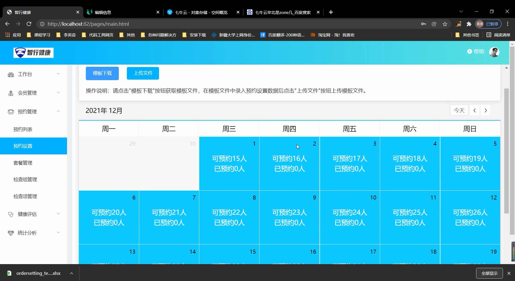The image size is (515, 281).
Task: Open the 其他书签 folder
Action: [467, 35]
